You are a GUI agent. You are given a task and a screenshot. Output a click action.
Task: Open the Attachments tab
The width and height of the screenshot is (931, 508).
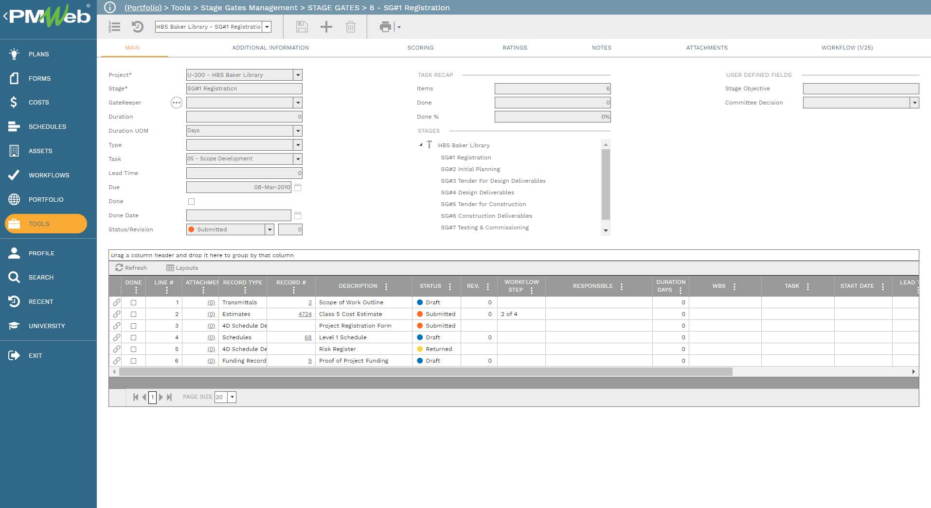707,48
